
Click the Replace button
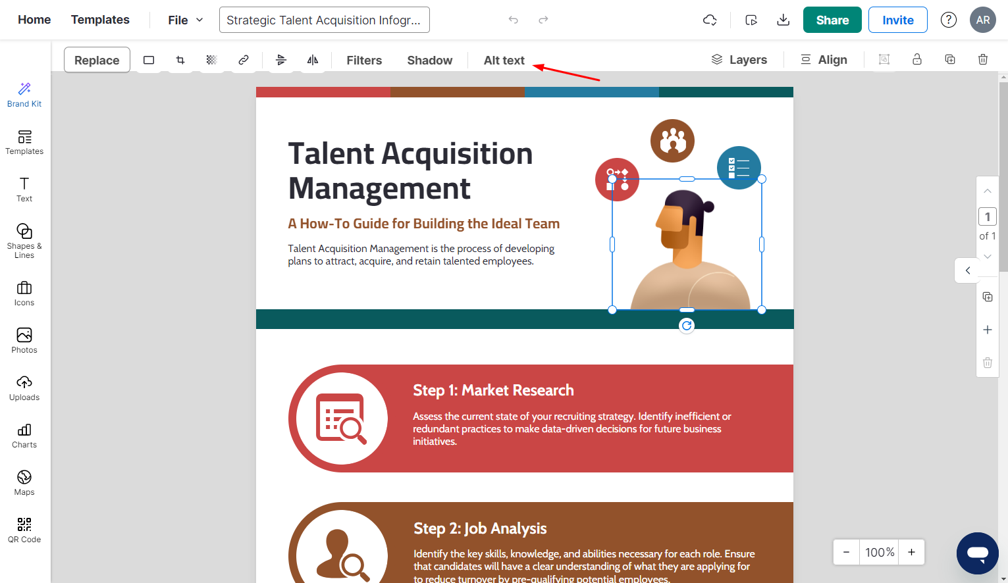tap(97, 60)
